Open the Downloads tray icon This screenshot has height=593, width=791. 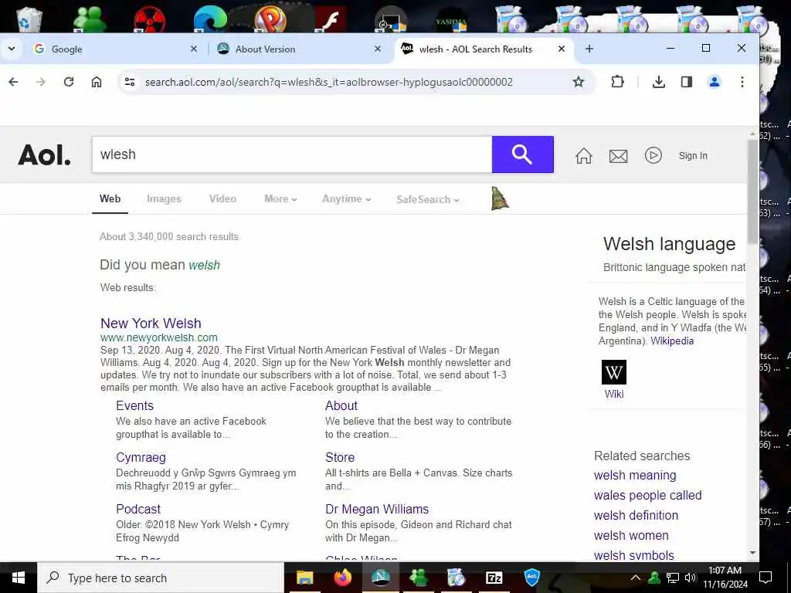658,82
